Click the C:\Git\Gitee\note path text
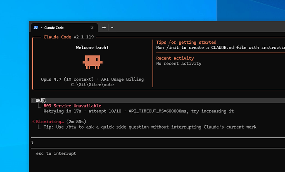285x172 pixels. click(x=93, y=85)
